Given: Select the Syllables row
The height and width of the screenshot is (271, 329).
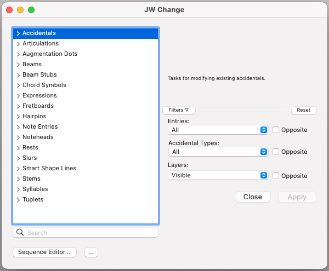Looking at the screenshot, I should click(86, 189).
